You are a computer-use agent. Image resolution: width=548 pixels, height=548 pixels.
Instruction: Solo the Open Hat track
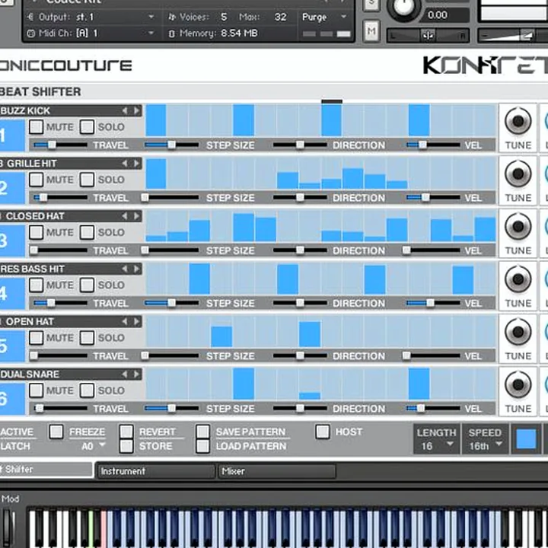tap(87, 338)
